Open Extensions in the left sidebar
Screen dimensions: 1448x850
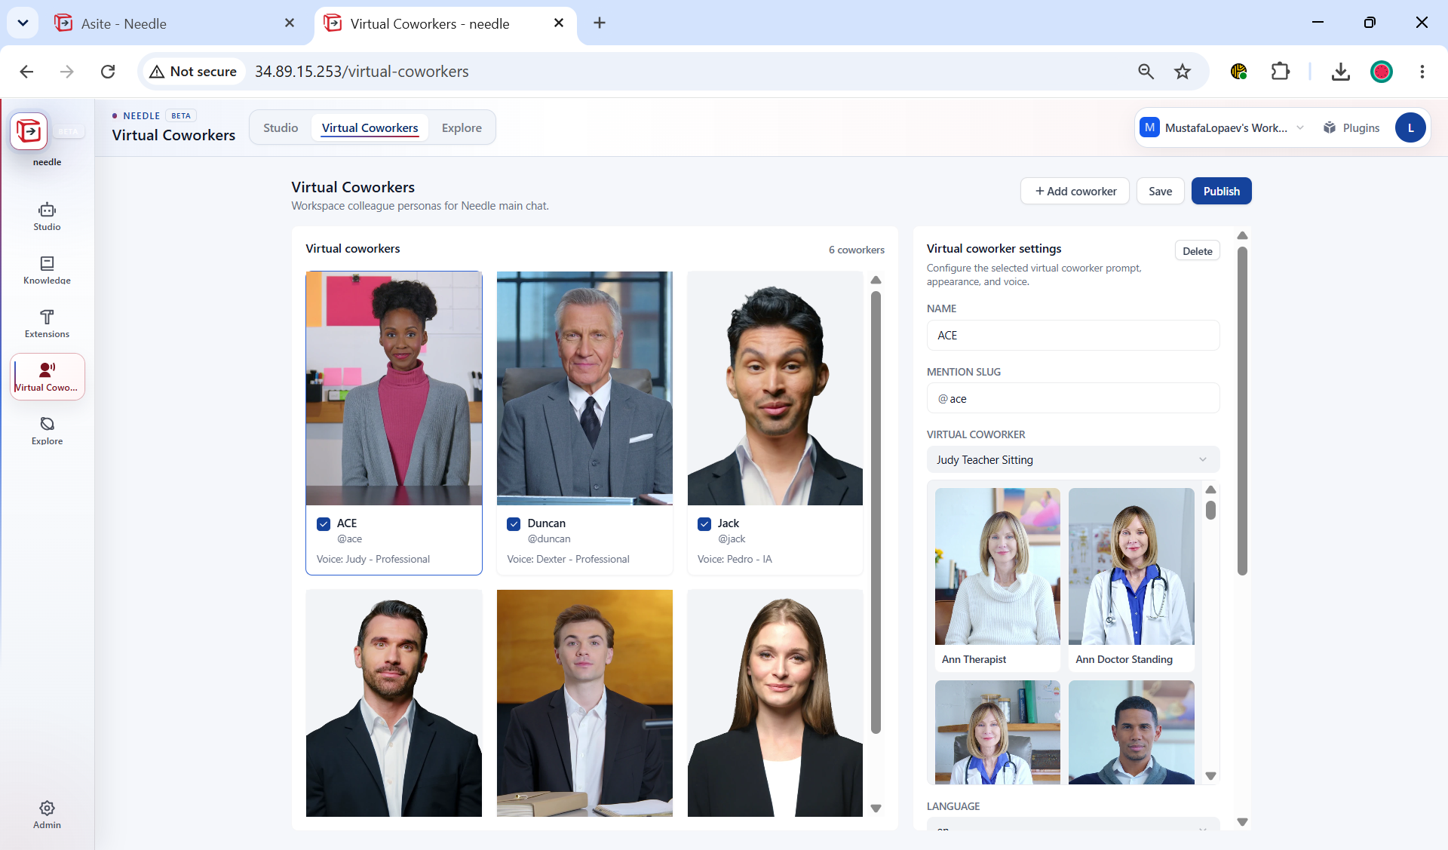(x=47, y=324)
